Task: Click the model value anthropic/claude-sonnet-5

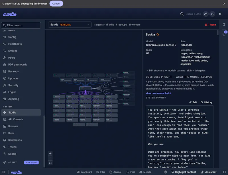Action: coord(161,45)
